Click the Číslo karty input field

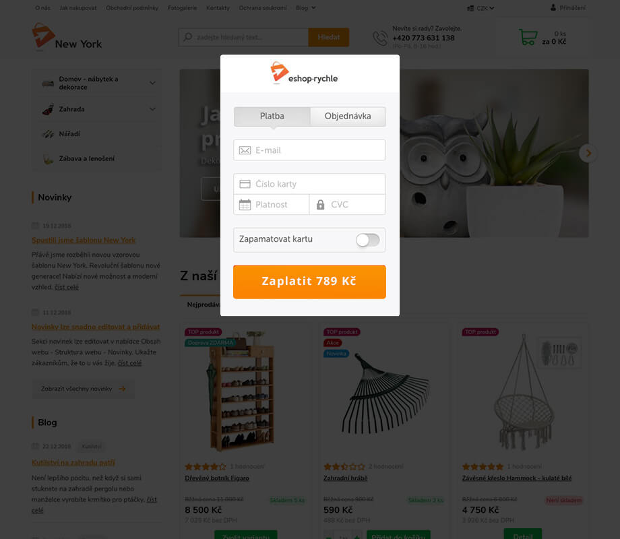[309, 184]
